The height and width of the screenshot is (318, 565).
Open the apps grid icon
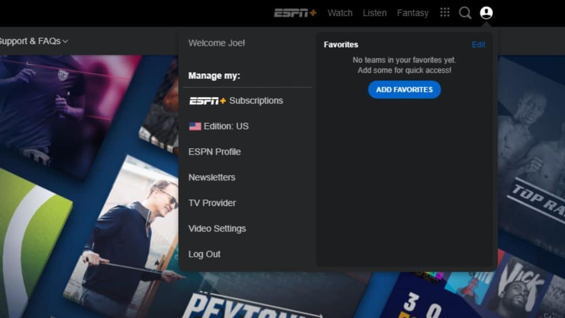[444, 12]
